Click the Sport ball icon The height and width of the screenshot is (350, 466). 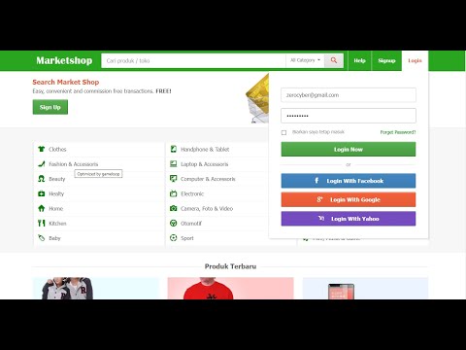(x=174, y=238)
